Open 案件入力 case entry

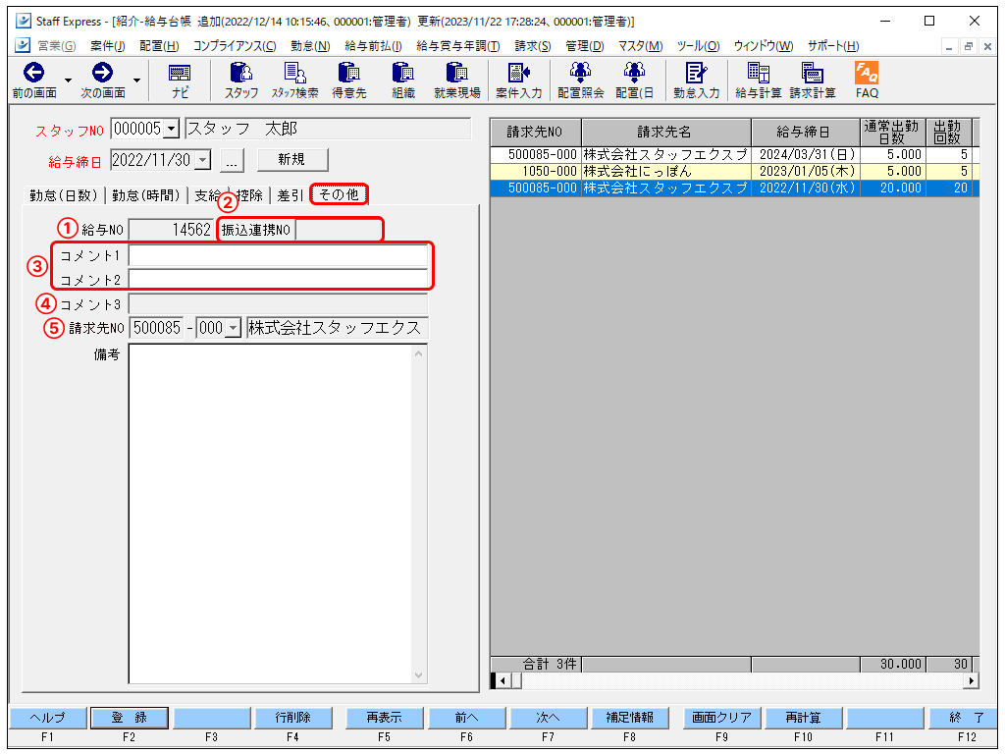pyautogui.click(x=518, y=74)
